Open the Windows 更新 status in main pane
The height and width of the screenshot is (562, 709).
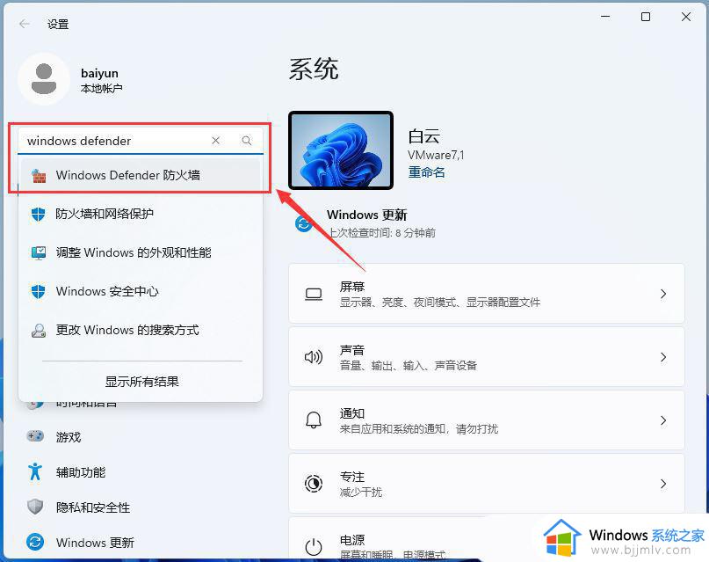click(x=365, y=223)
